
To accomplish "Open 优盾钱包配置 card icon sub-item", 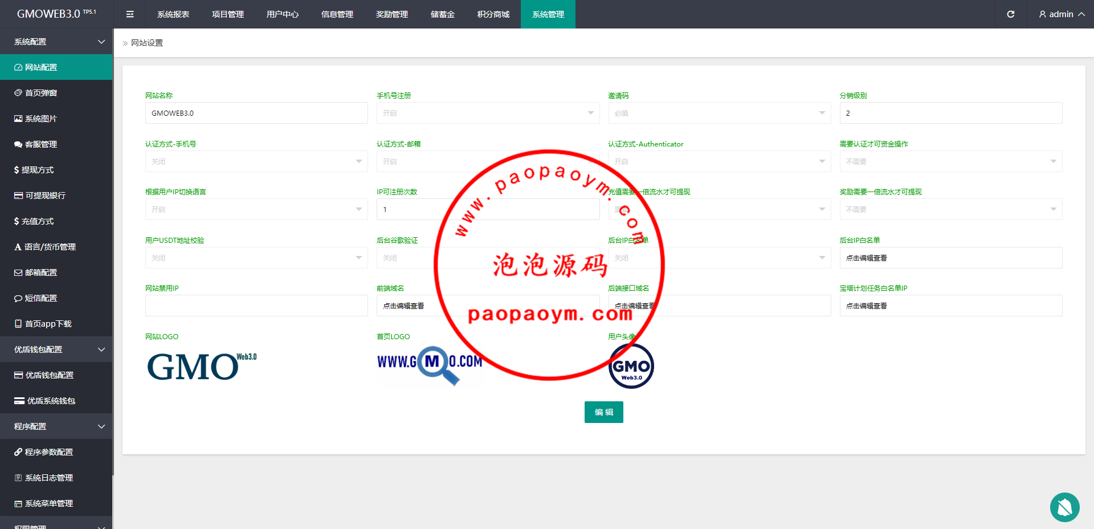I will point(56,375).
